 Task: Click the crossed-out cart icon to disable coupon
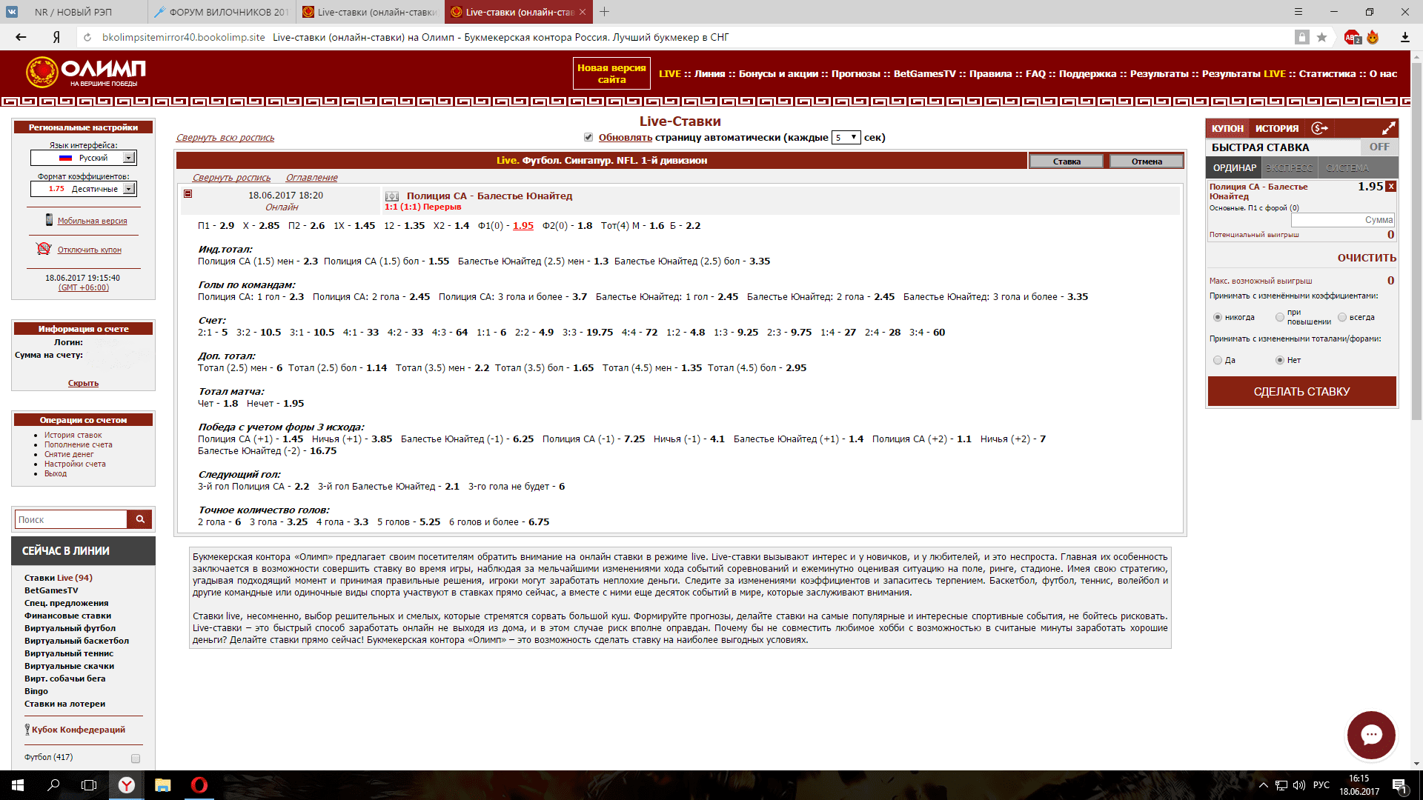click(44, 249)
